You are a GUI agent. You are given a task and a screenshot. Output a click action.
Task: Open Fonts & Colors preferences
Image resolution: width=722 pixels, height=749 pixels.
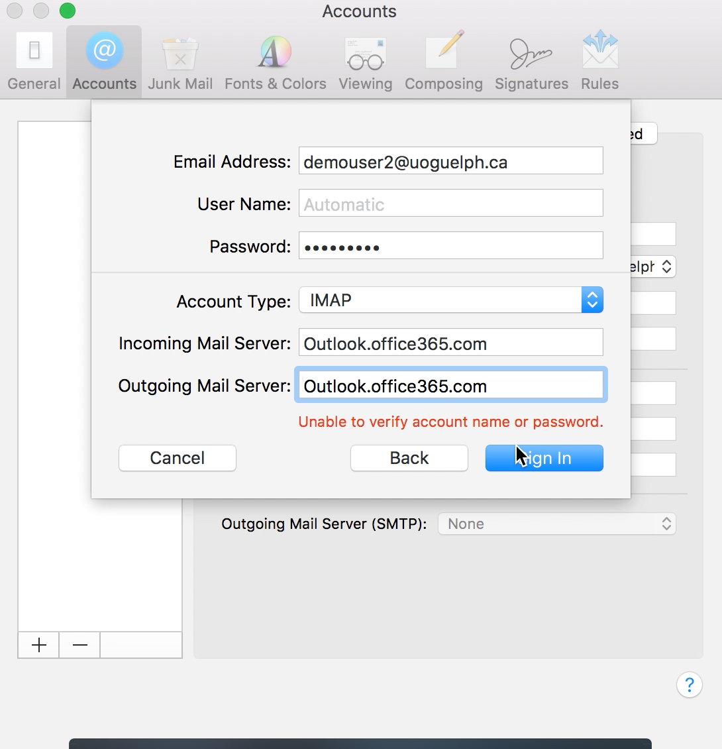(x=275, y=62)
